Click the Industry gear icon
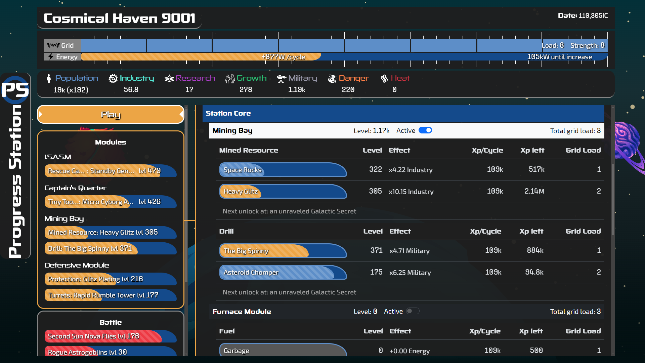This screenshot has height=363, width=645. coord(113,78)
